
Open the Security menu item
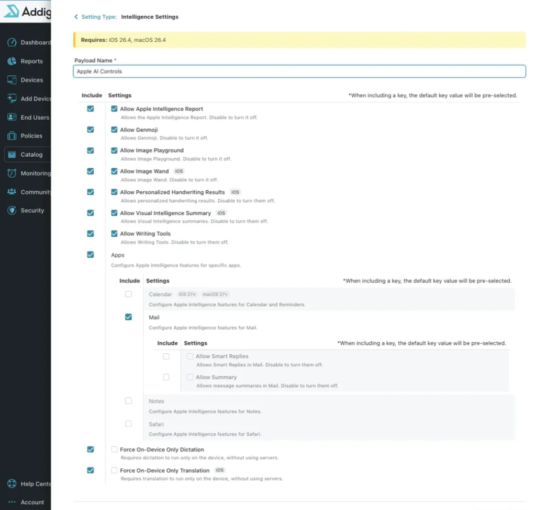coord(32,210)
